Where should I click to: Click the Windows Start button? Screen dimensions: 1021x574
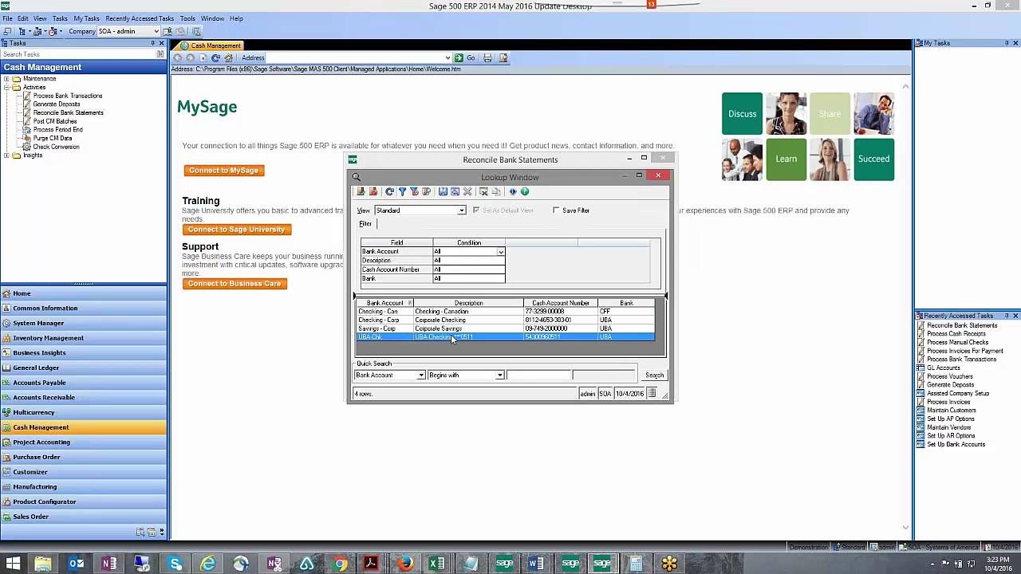click(12, 564)
